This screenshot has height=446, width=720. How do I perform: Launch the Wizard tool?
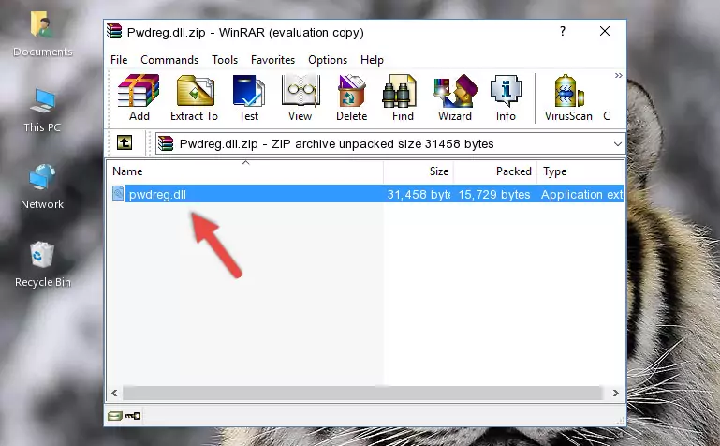[455, 97]
